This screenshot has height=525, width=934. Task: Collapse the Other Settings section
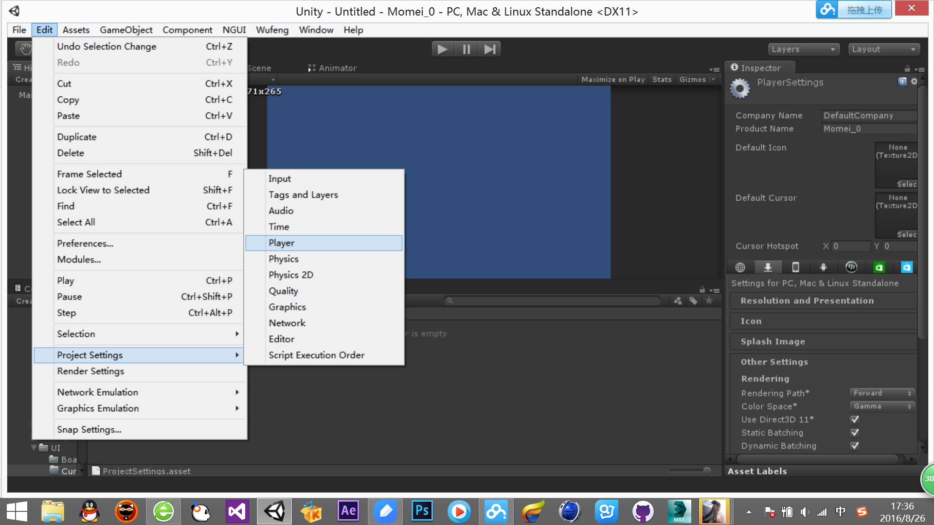pyautogui.click(x=823, y=362)
